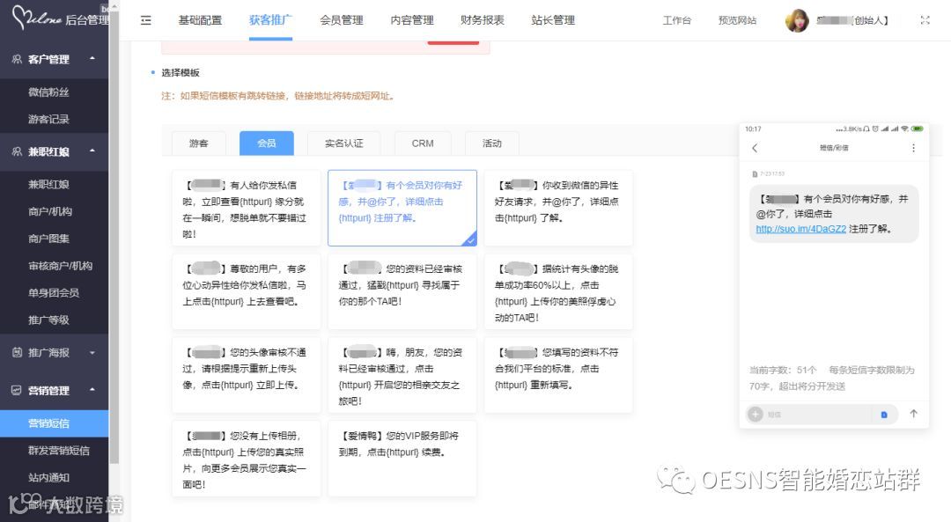Open the user avatar profile picture
951x522 pixels.
coord(797,20)
